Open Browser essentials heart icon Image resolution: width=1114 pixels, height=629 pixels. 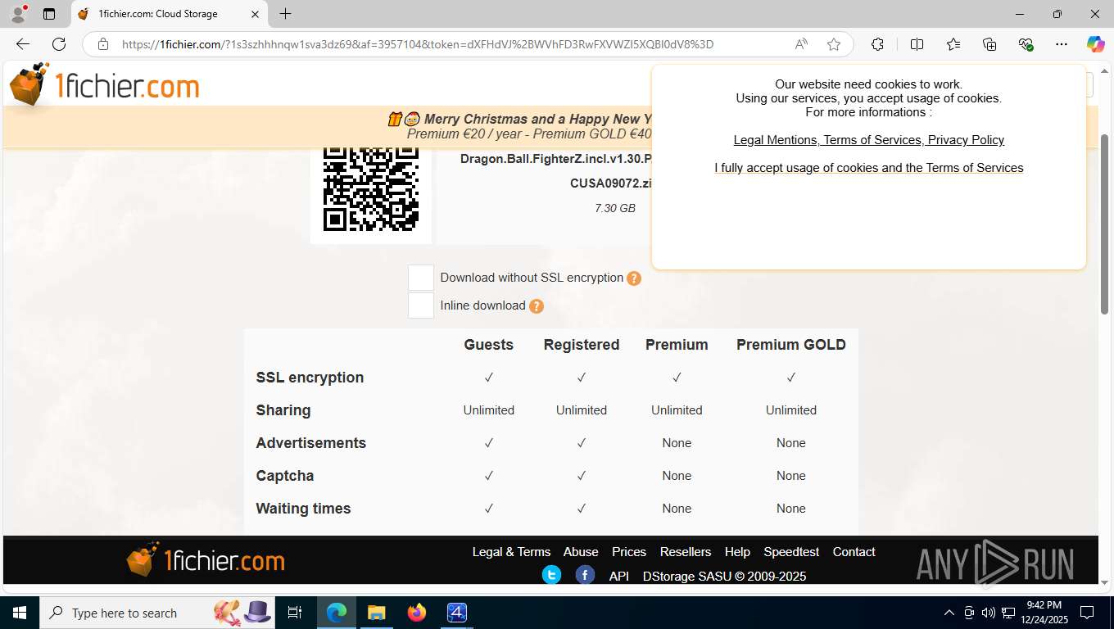point(1026,44)
